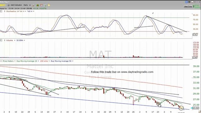Click the 90.00 stochastics axis label
The image size is (201, 113).
[x=196, y=15]
